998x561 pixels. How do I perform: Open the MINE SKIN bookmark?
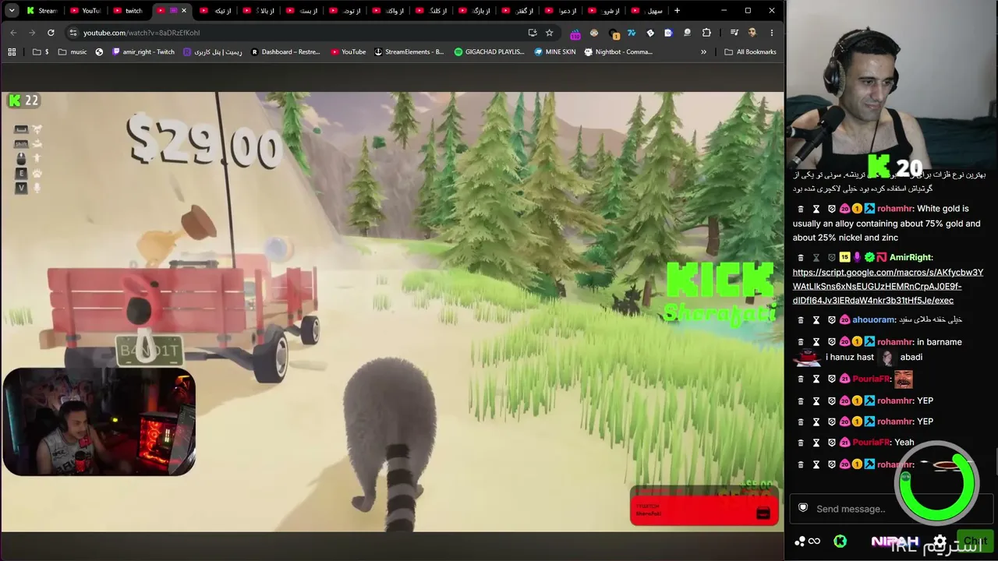[554, 52]
